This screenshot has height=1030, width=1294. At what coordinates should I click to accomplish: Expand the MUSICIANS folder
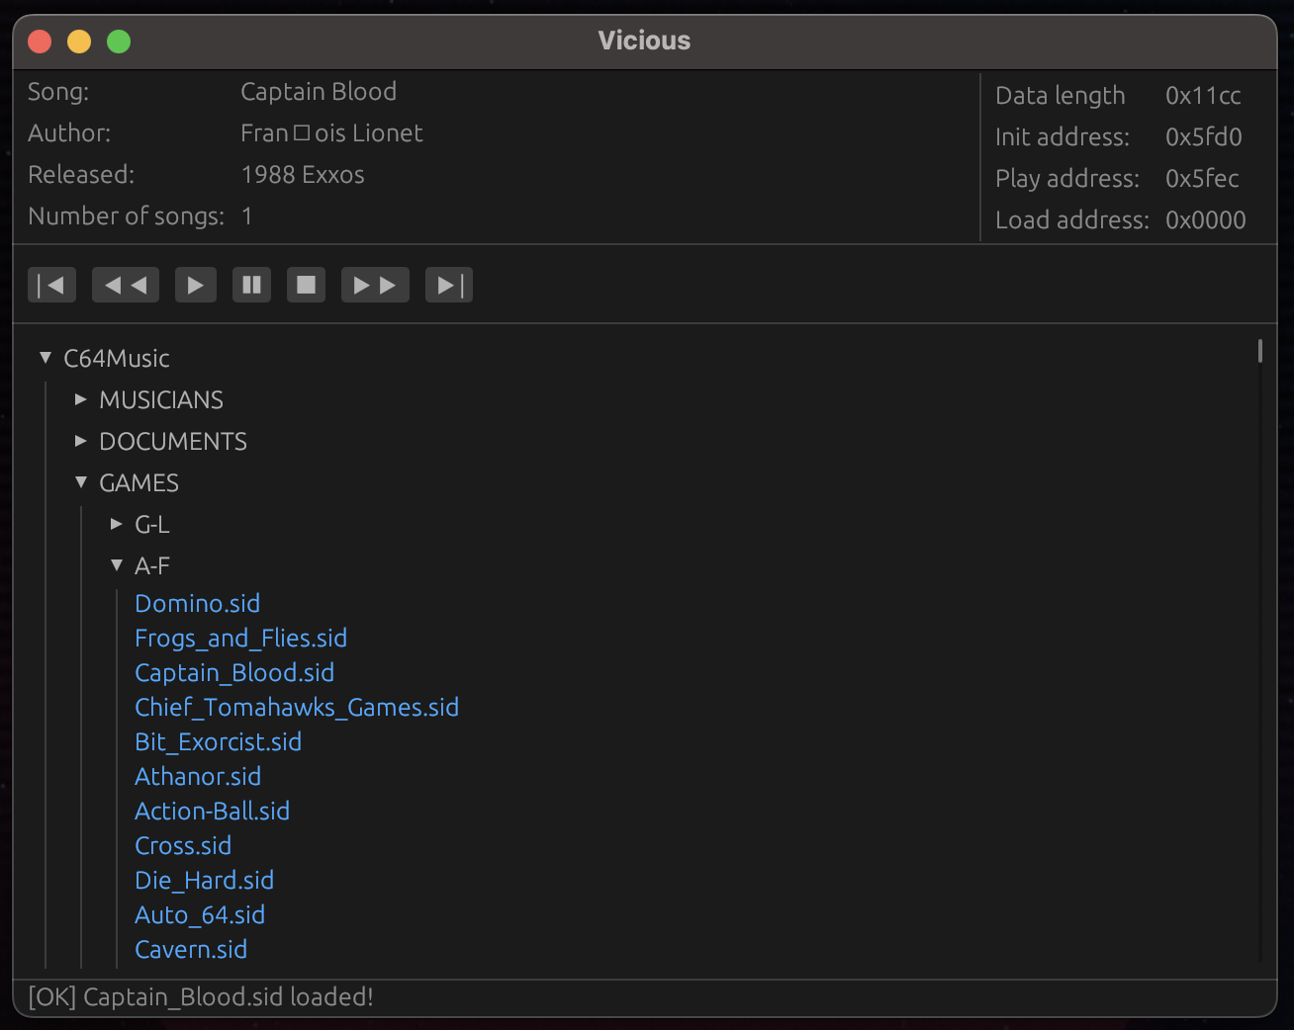coord(81,399)
